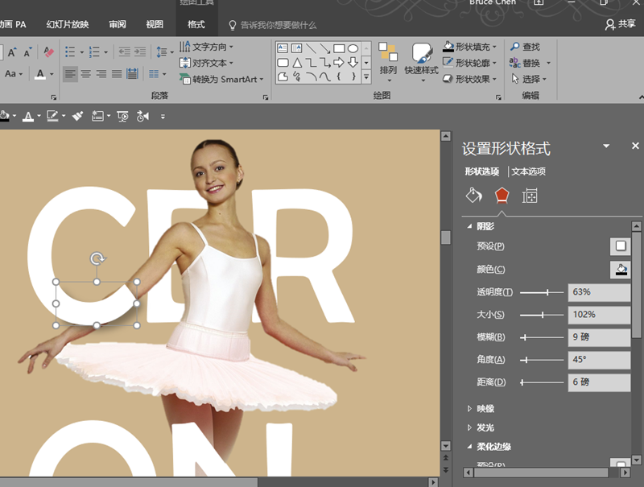Open the 排列 arrange menu
This screenshot has height=487, width=644.
[388, 61]
